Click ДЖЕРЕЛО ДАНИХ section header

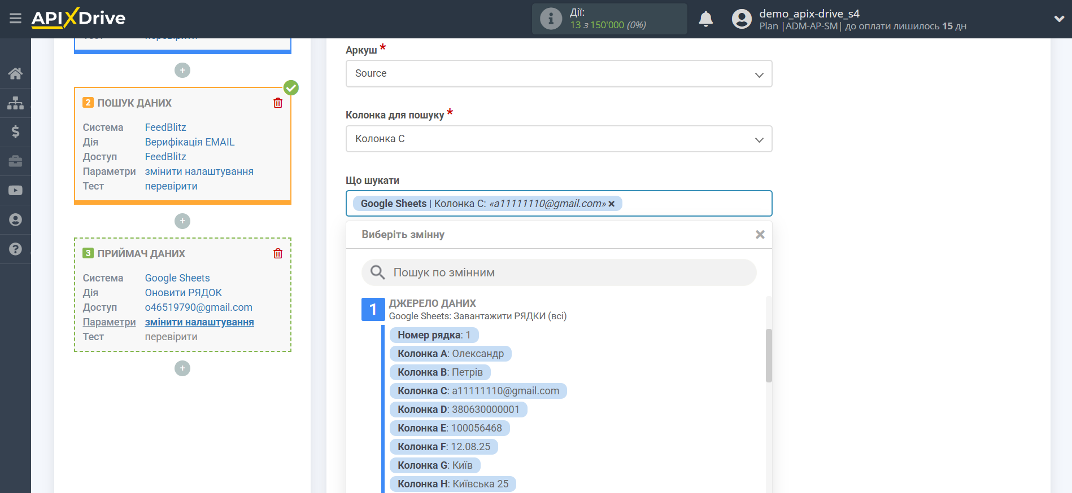point(432,303)
